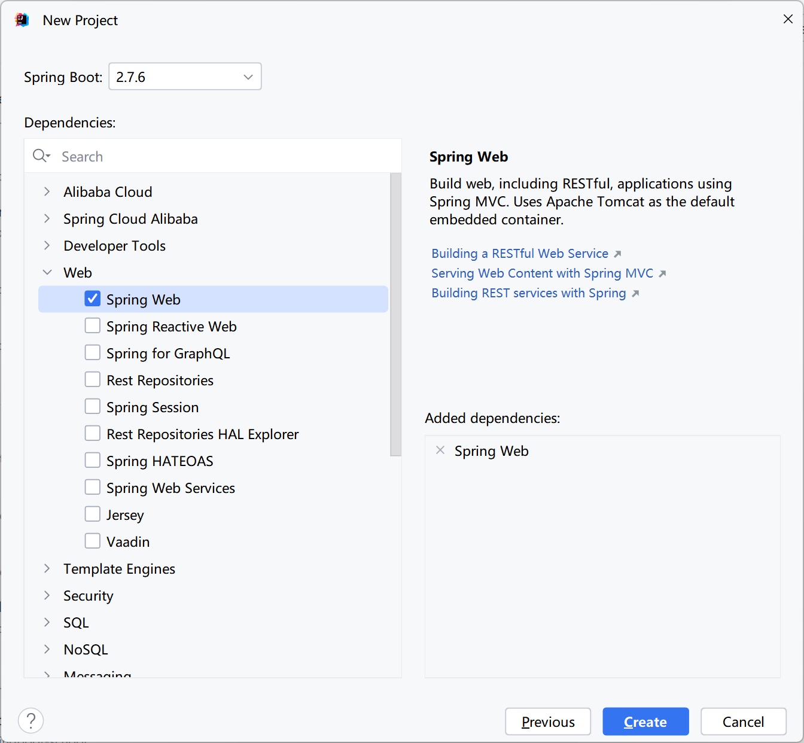Image resolution: width=804 pixels, height=743 pixels.
Task: Collapse the Web category
Action: tap(47, 272)
